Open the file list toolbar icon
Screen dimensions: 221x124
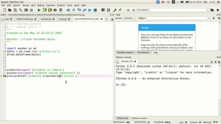tap(26, 10)
